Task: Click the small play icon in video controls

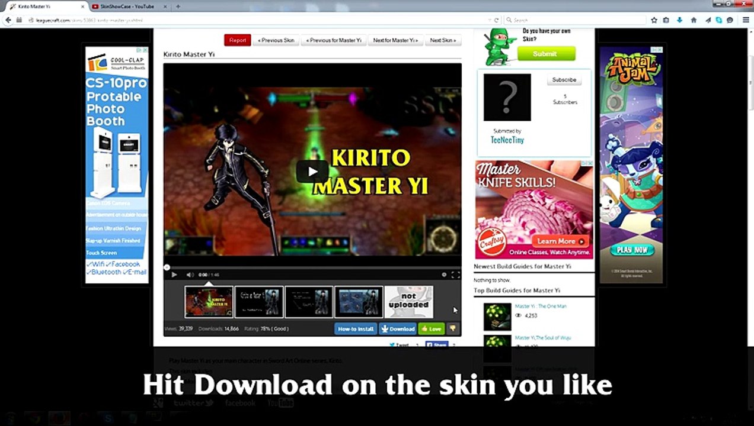Action: click(174, 275)
